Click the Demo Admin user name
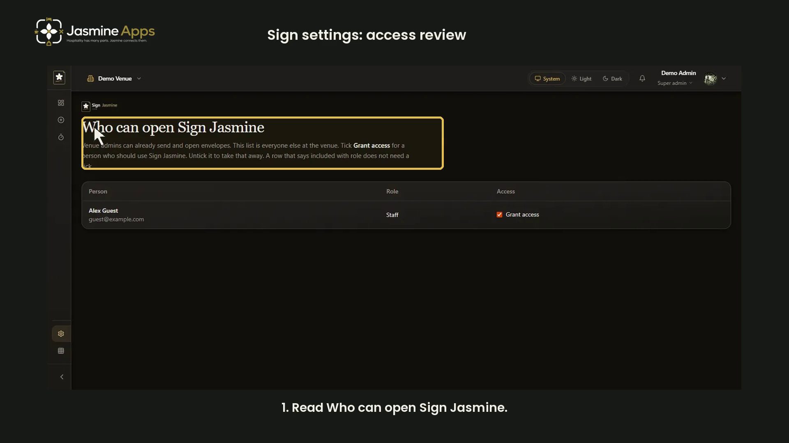Image resolution: width=789 pixels, height=443 pixels. (678, 73)
